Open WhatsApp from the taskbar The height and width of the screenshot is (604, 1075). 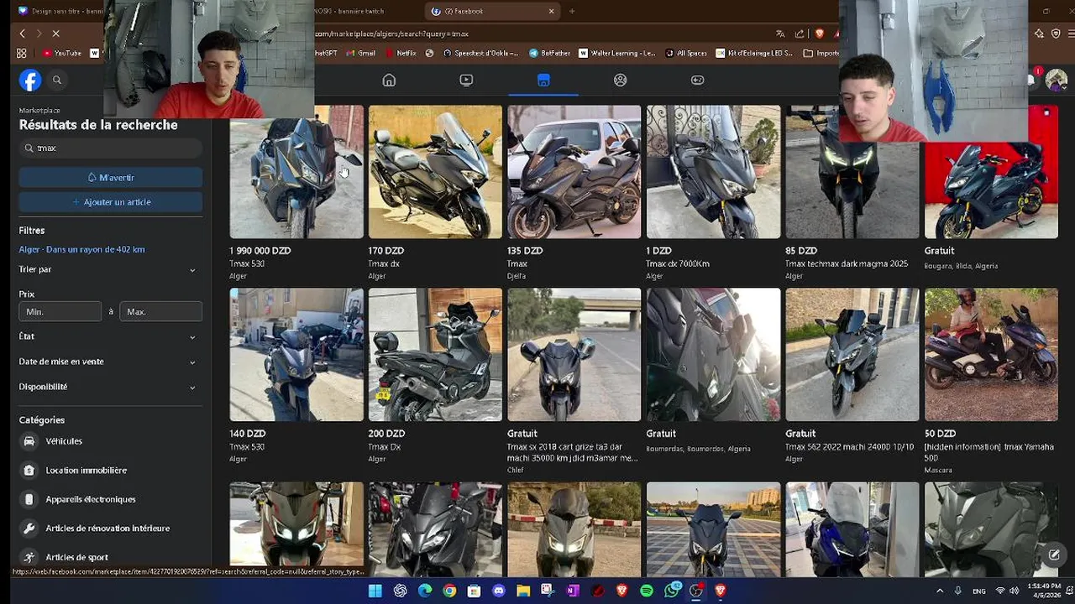click(x=671, y=591)
